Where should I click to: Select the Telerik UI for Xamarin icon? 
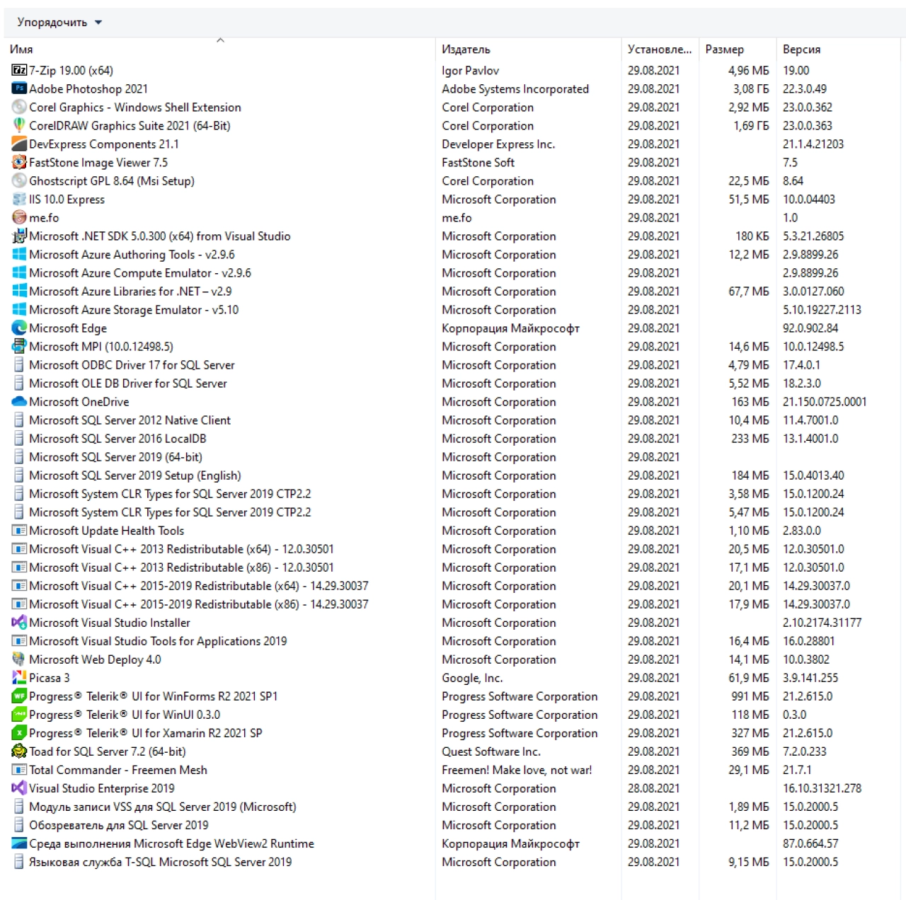(19, 732)
